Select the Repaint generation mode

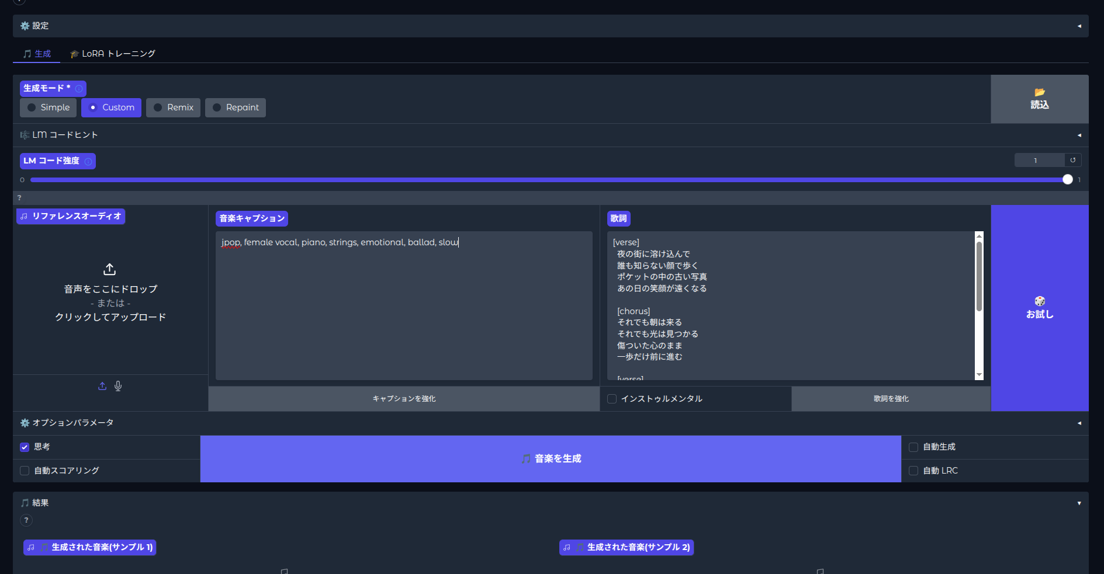(236, 107)
